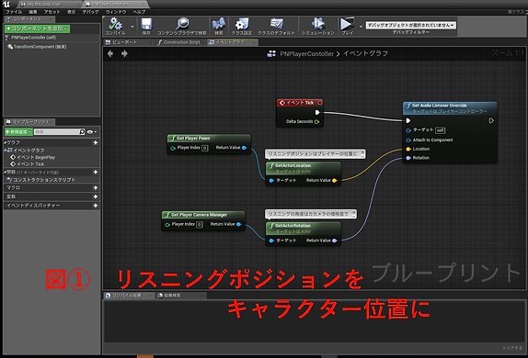Viewport: 528px width, 358px height.
Task: Add new function with 関数 plus button
Action: (x=96, y=172)
